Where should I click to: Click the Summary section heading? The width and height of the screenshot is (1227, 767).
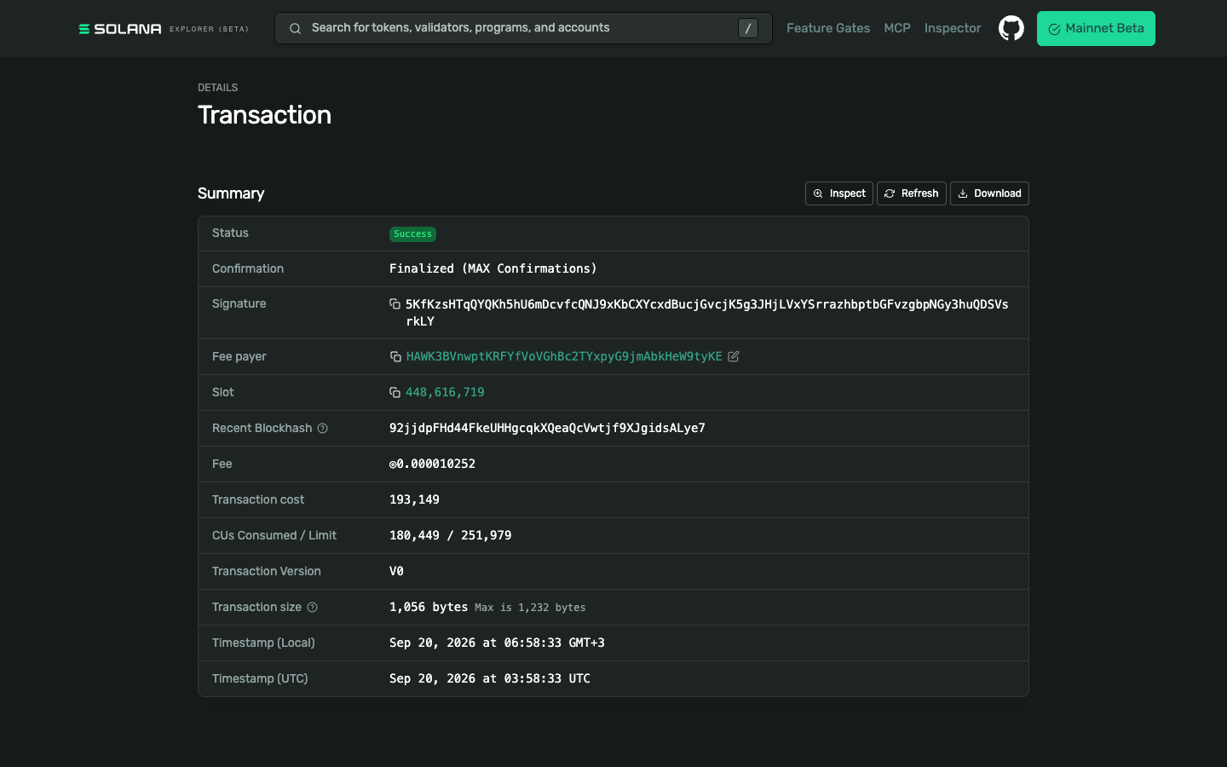coord(231,193)
